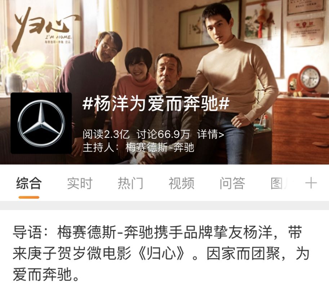Add a tab with the plus icon
Viewport: 329px width, 295px height.
tap(311, 183)
